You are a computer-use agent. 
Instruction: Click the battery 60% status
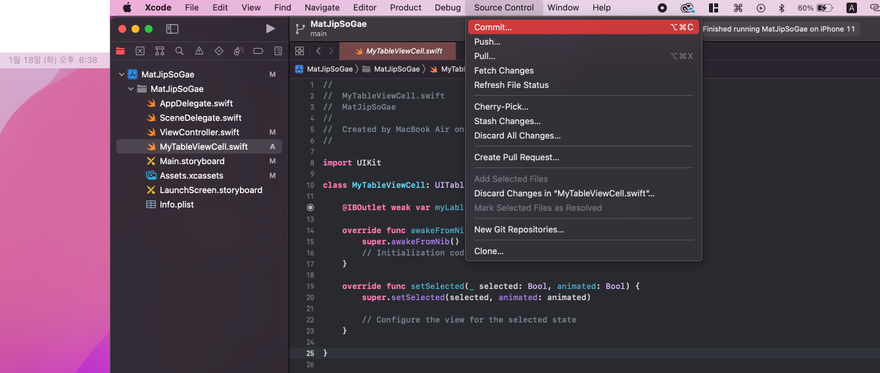tap(815, 8)
